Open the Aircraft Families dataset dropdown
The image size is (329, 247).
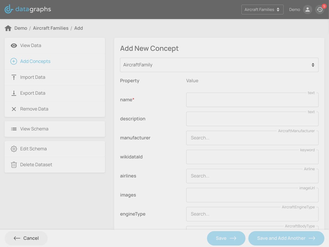pyautogui.click(x=262, y=10)
